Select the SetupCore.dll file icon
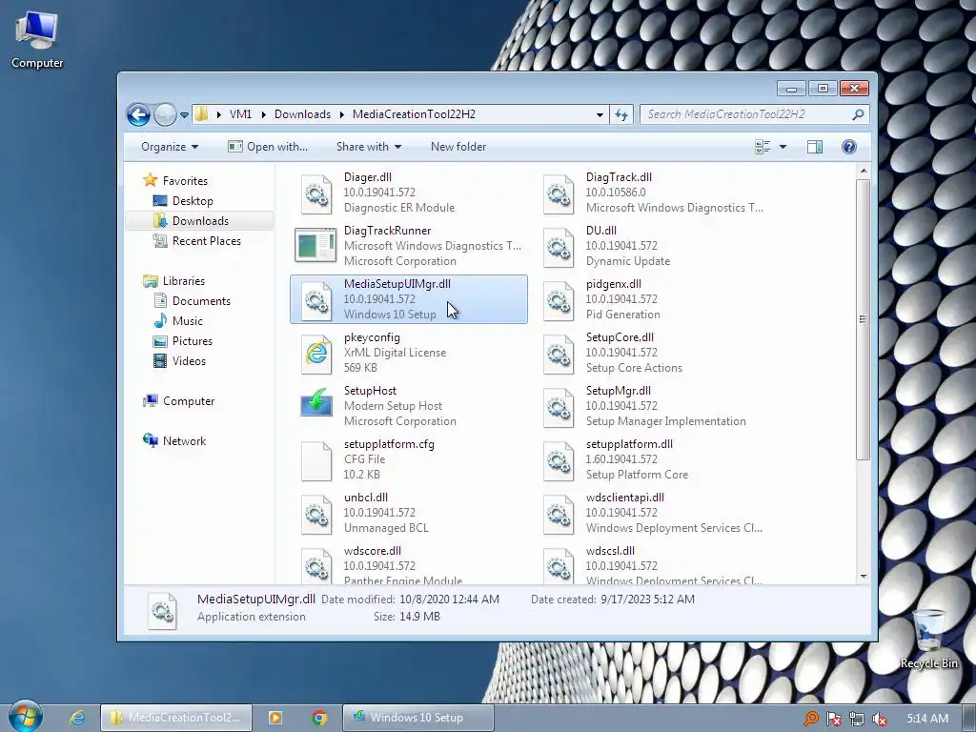The width and height of the screenshot is (976, 732). coord(558,354)
